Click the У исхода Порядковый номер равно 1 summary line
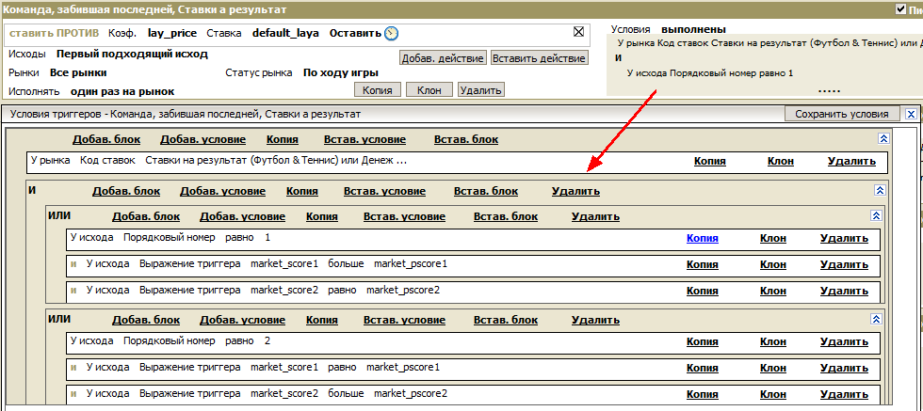The width and height of the screenshot is (923, 411). pyautogui.click(x=710, y=73)
